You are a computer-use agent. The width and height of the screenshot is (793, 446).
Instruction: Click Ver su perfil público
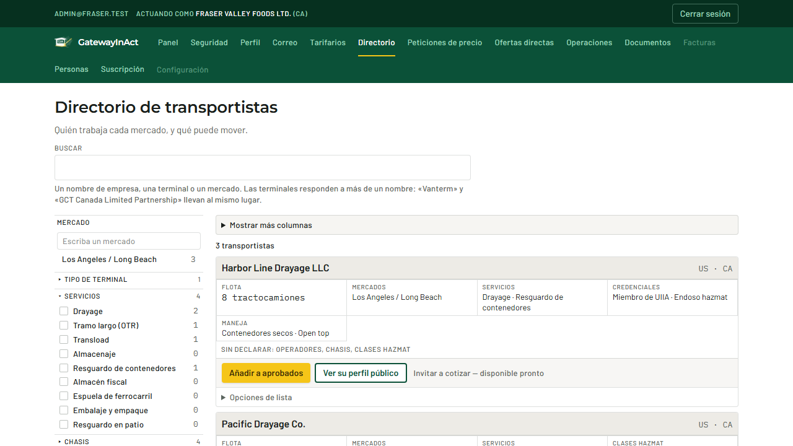coord(361,373)
